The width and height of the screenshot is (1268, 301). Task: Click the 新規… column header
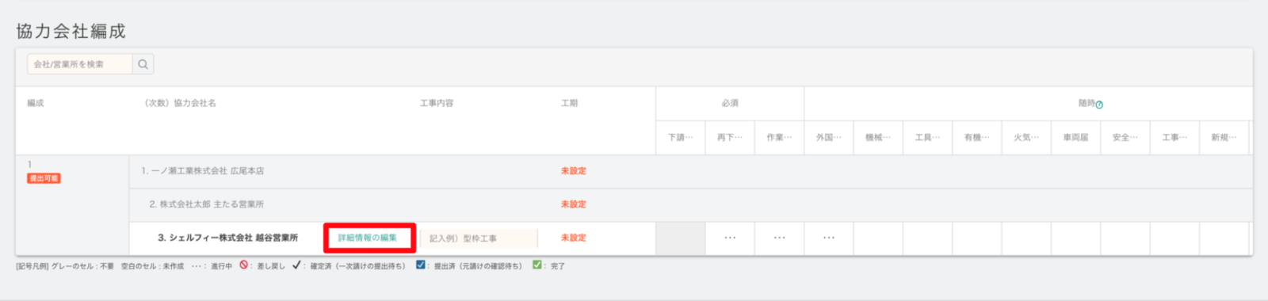1224,138
